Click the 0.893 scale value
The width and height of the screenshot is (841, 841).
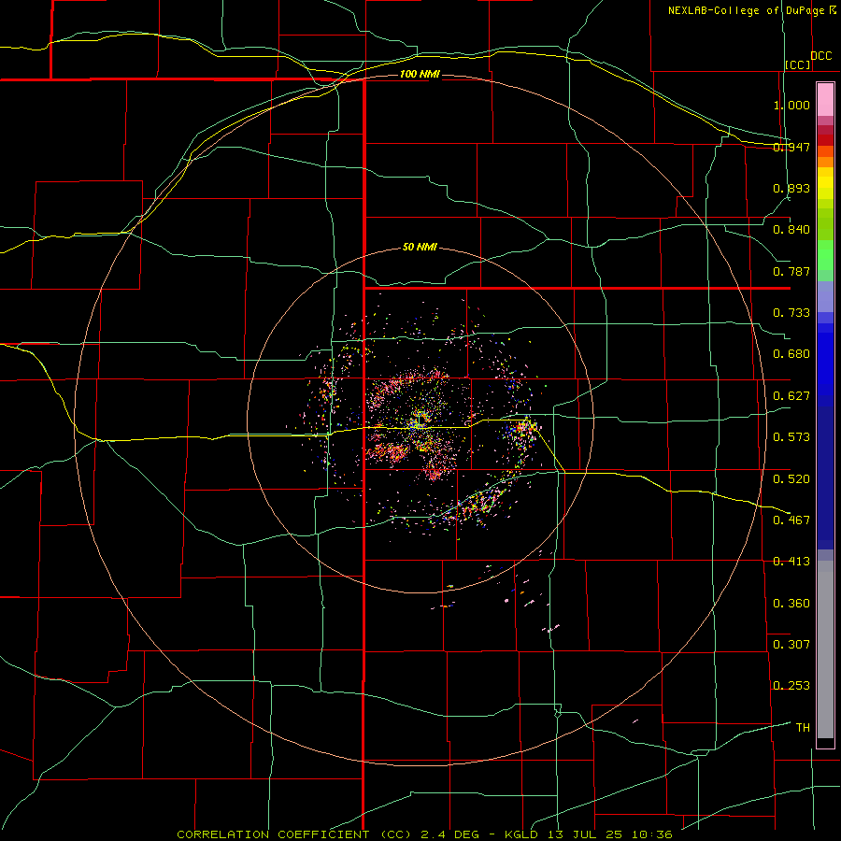[791, 188]
